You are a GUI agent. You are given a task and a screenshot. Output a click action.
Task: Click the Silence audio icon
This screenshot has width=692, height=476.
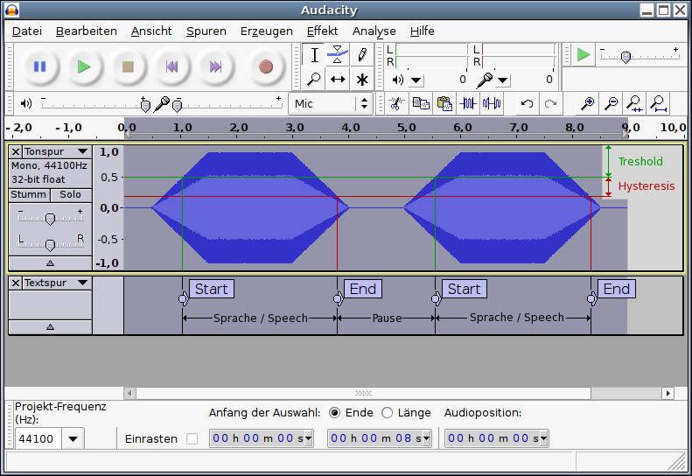pyautogui.click(x=492, y=104)
